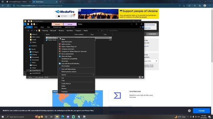Click the Programs breadcrumb segment
The height and width of the screenshot is (119, 213).
click(79, 31)
